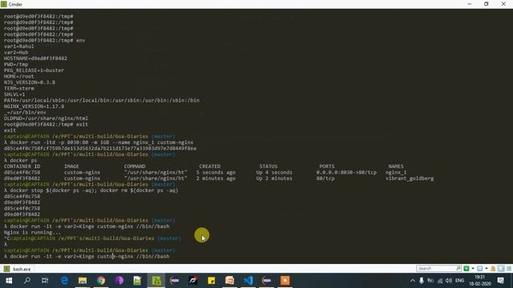Click the last 'docker run -it -e var2=Kinge' prompt line
The width and height of the screenshot is (513, 288).
coord(87,256)
